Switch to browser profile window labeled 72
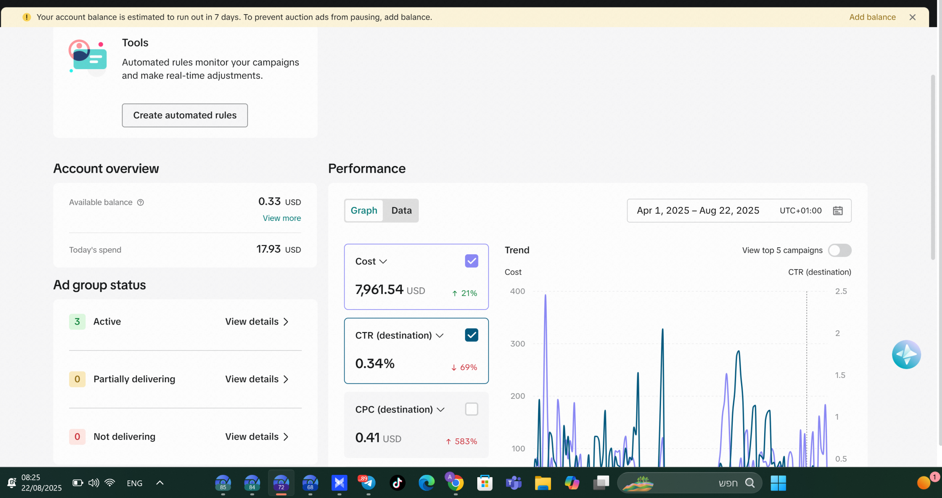Viewport: 942px width, 498px height. [x=281, y=483]
